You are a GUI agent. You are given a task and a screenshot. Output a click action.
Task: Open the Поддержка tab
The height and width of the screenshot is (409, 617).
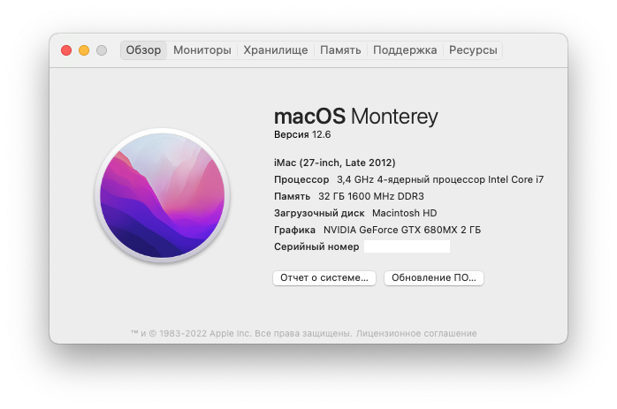(x=405, y=50)
